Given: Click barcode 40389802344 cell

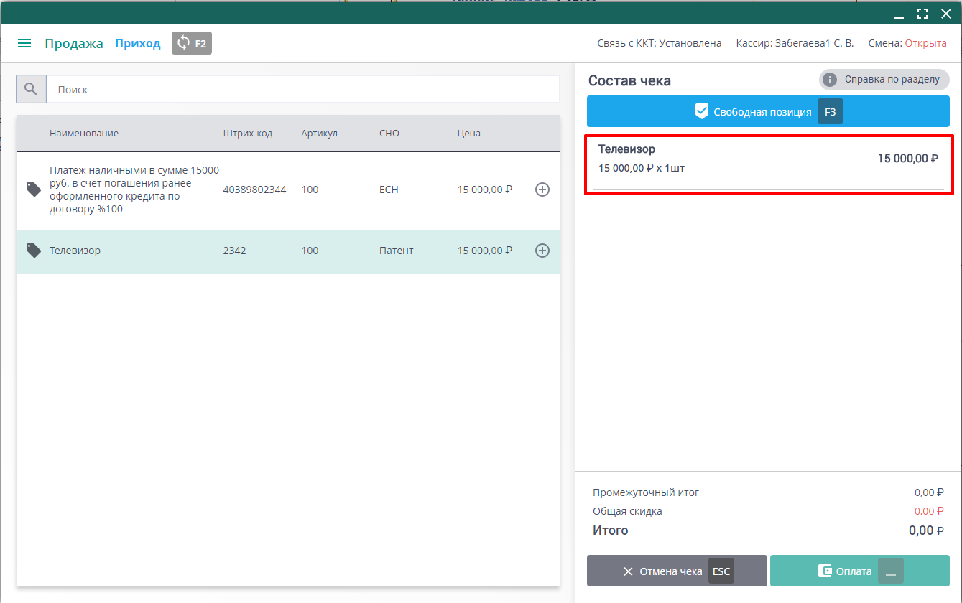Looking at the screenshot, I should tap(255, 190).
